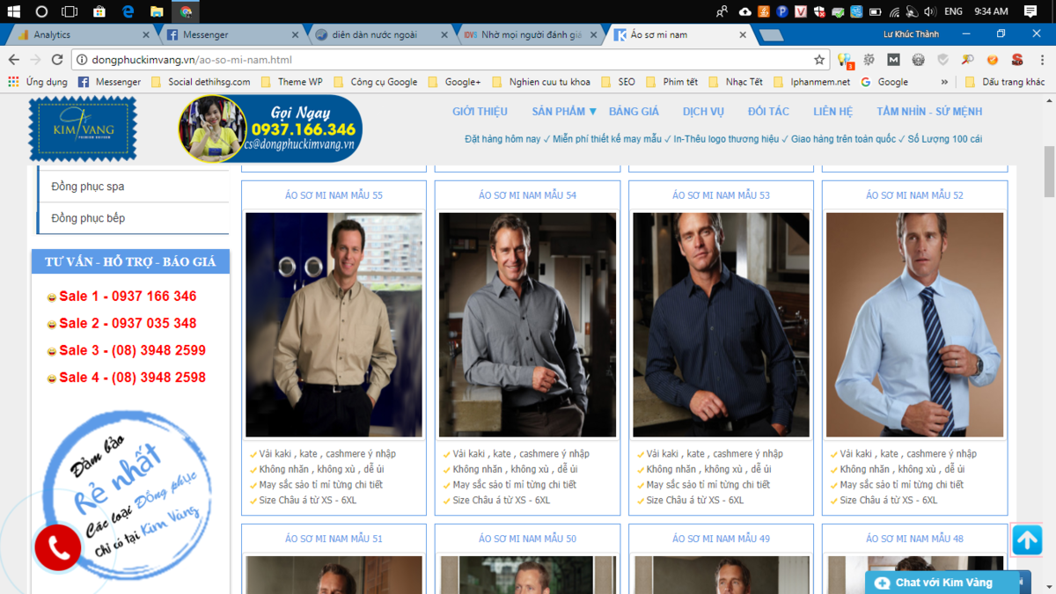The image size is (1056, 594).
Task: Launch Microsoft Edge from the taskbar
Action: (x=128, y=11)
